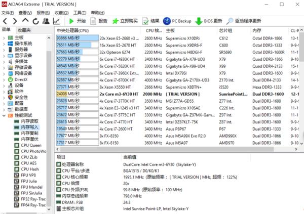Open the user manage icon in toolbar
The width and height of the screenshot is (304, 214).
(x=46, y=21)
